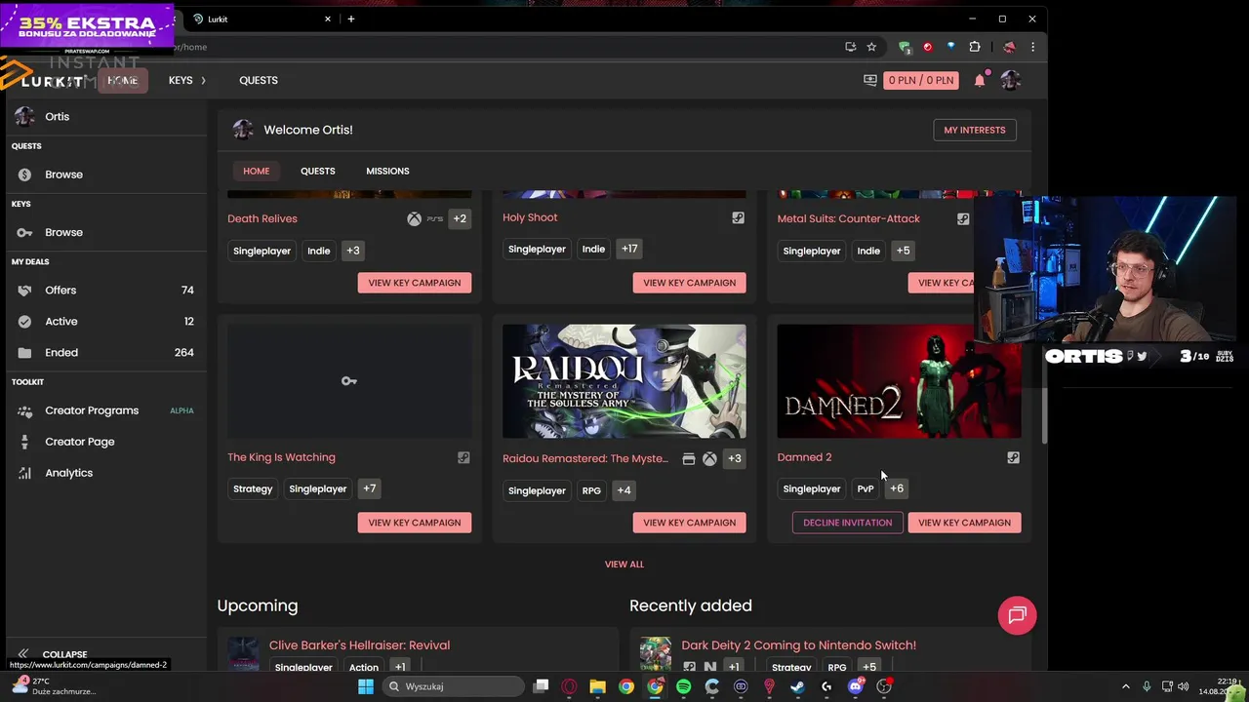Screen dimensions: 1249x702
Task: Open Spotify from the taskbar
Action: [x=683, y=686]
